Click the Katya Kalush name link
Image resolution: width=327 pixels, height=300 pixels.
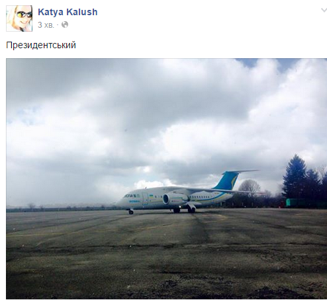[x=68, y=12]
